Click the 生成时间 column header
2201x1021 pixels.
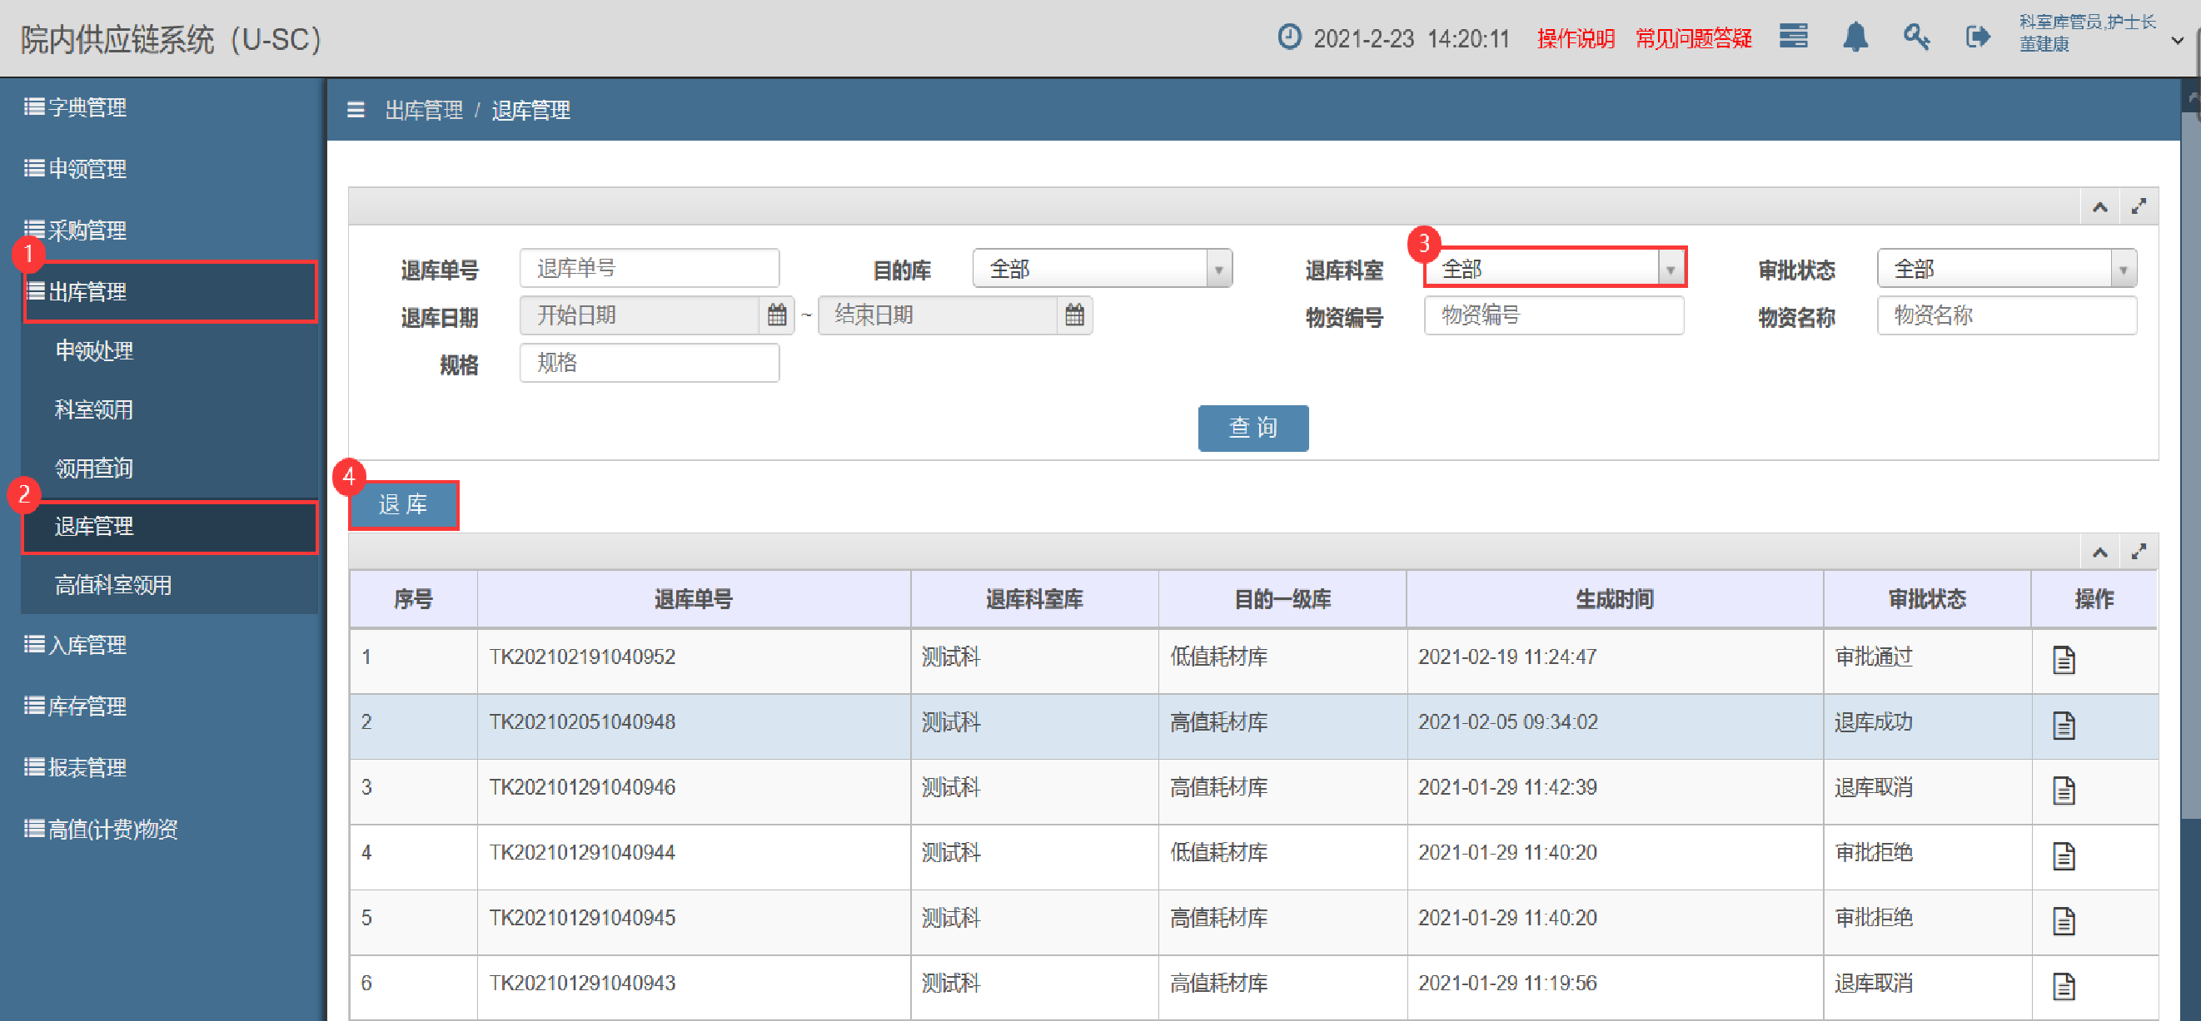1614,599
